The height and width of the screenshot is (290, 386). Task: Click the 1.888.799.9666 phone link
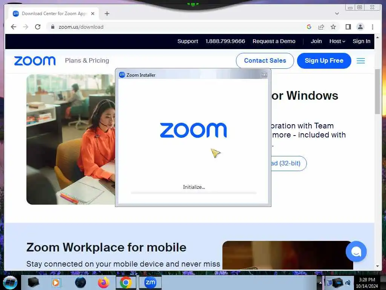pyautogui.click(x=225, y=41)
